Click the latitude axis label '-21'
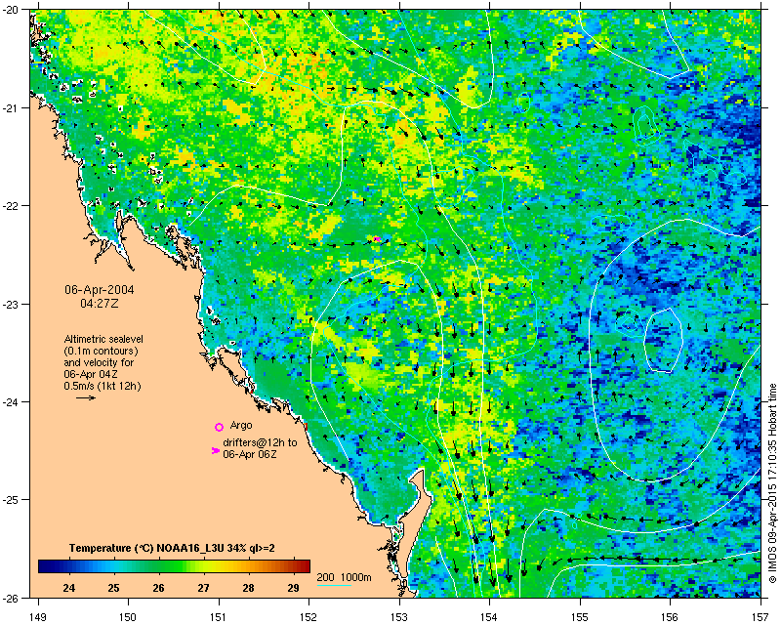The width and height of the screenshot is (781, 625). point(11,108)
